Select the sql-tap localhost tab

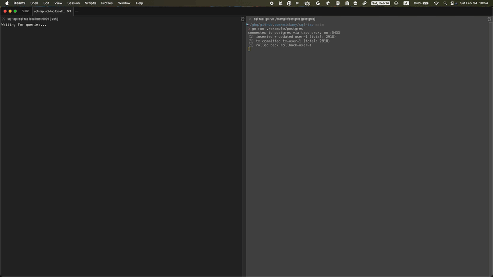52,11
